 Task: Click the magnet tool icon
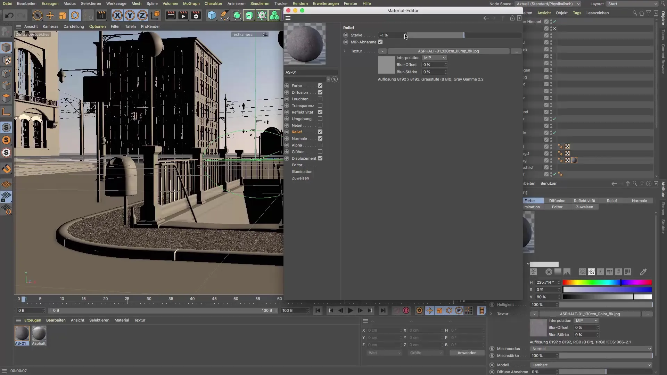[x=6, y=169]
